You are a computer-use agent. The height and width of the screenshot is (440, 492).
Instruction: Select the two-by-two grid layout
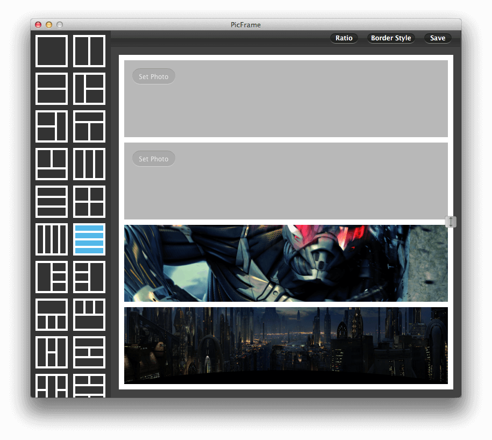click(x=89, y=202)
